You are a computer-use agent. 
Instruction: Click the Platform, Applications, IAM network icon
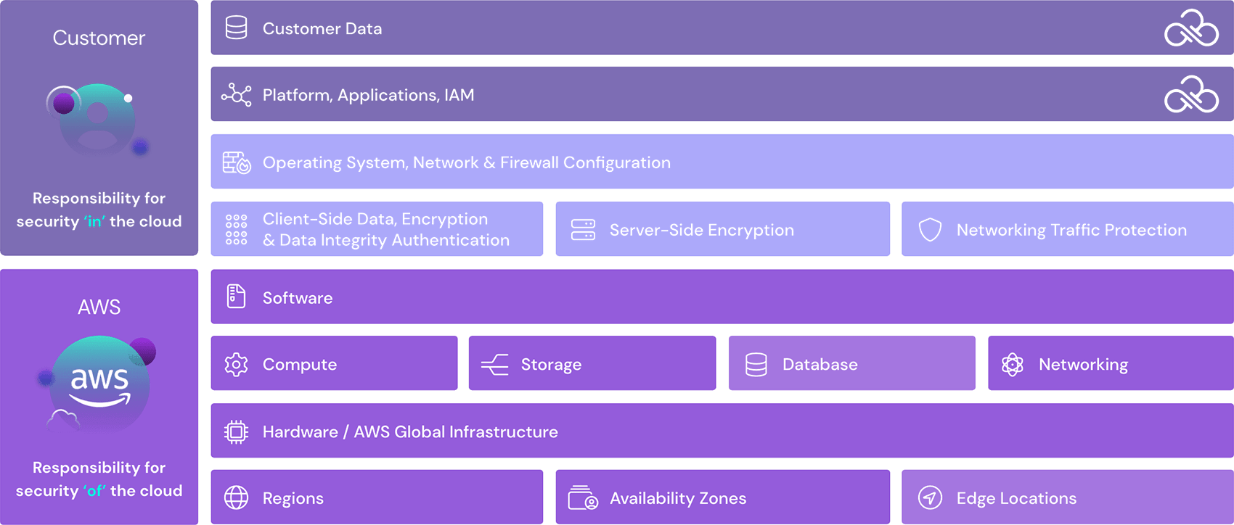[236, 94]
